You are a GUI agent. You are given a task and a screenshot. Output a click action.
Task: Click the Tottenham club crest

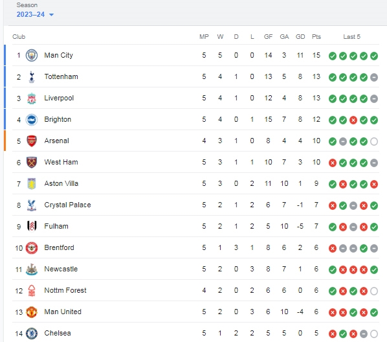[x=32, y=77]
